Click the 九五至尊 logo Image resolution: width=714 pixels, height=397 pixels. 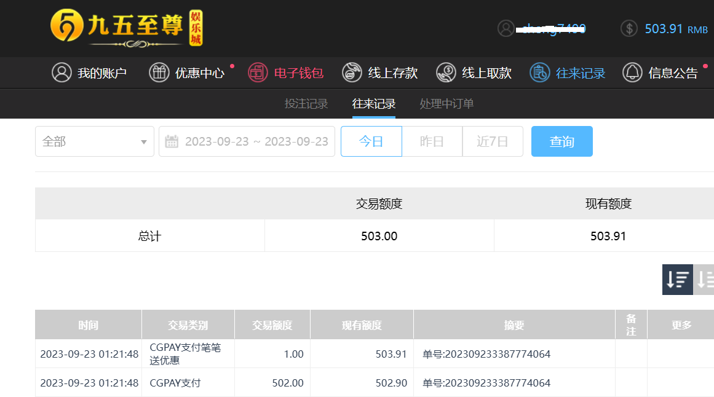pyautogui.click(x=127, y=28)
